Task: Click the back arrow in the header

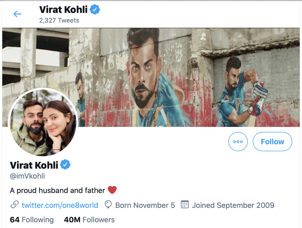Action: click(17, 14)
